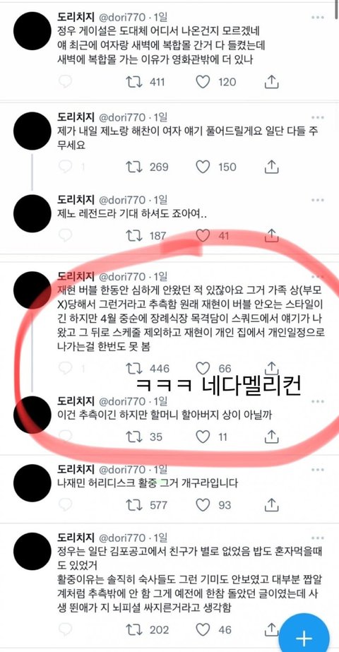
Task: Retweet the last tweet with 202 retweets
Action: coord(134,629)
